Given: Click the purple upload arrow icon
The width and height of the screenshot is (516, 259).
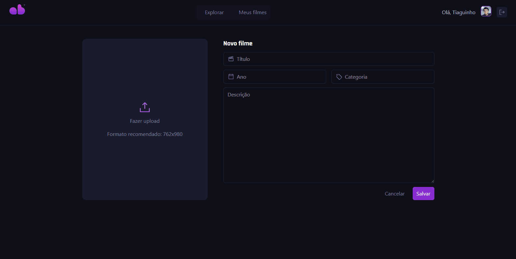Looking at the screenshot, I should coord(145,107).
